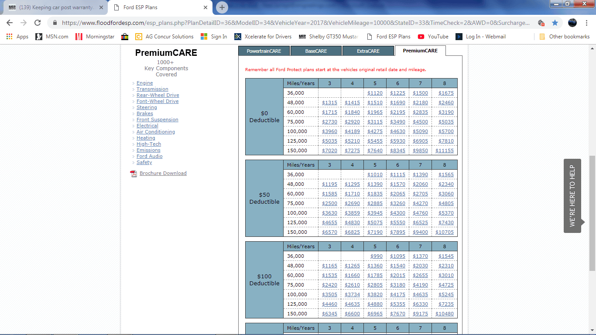Viewport: 596px width, 335px height.
Task: Click the Brochure Download link
Action: pos(163,173)
